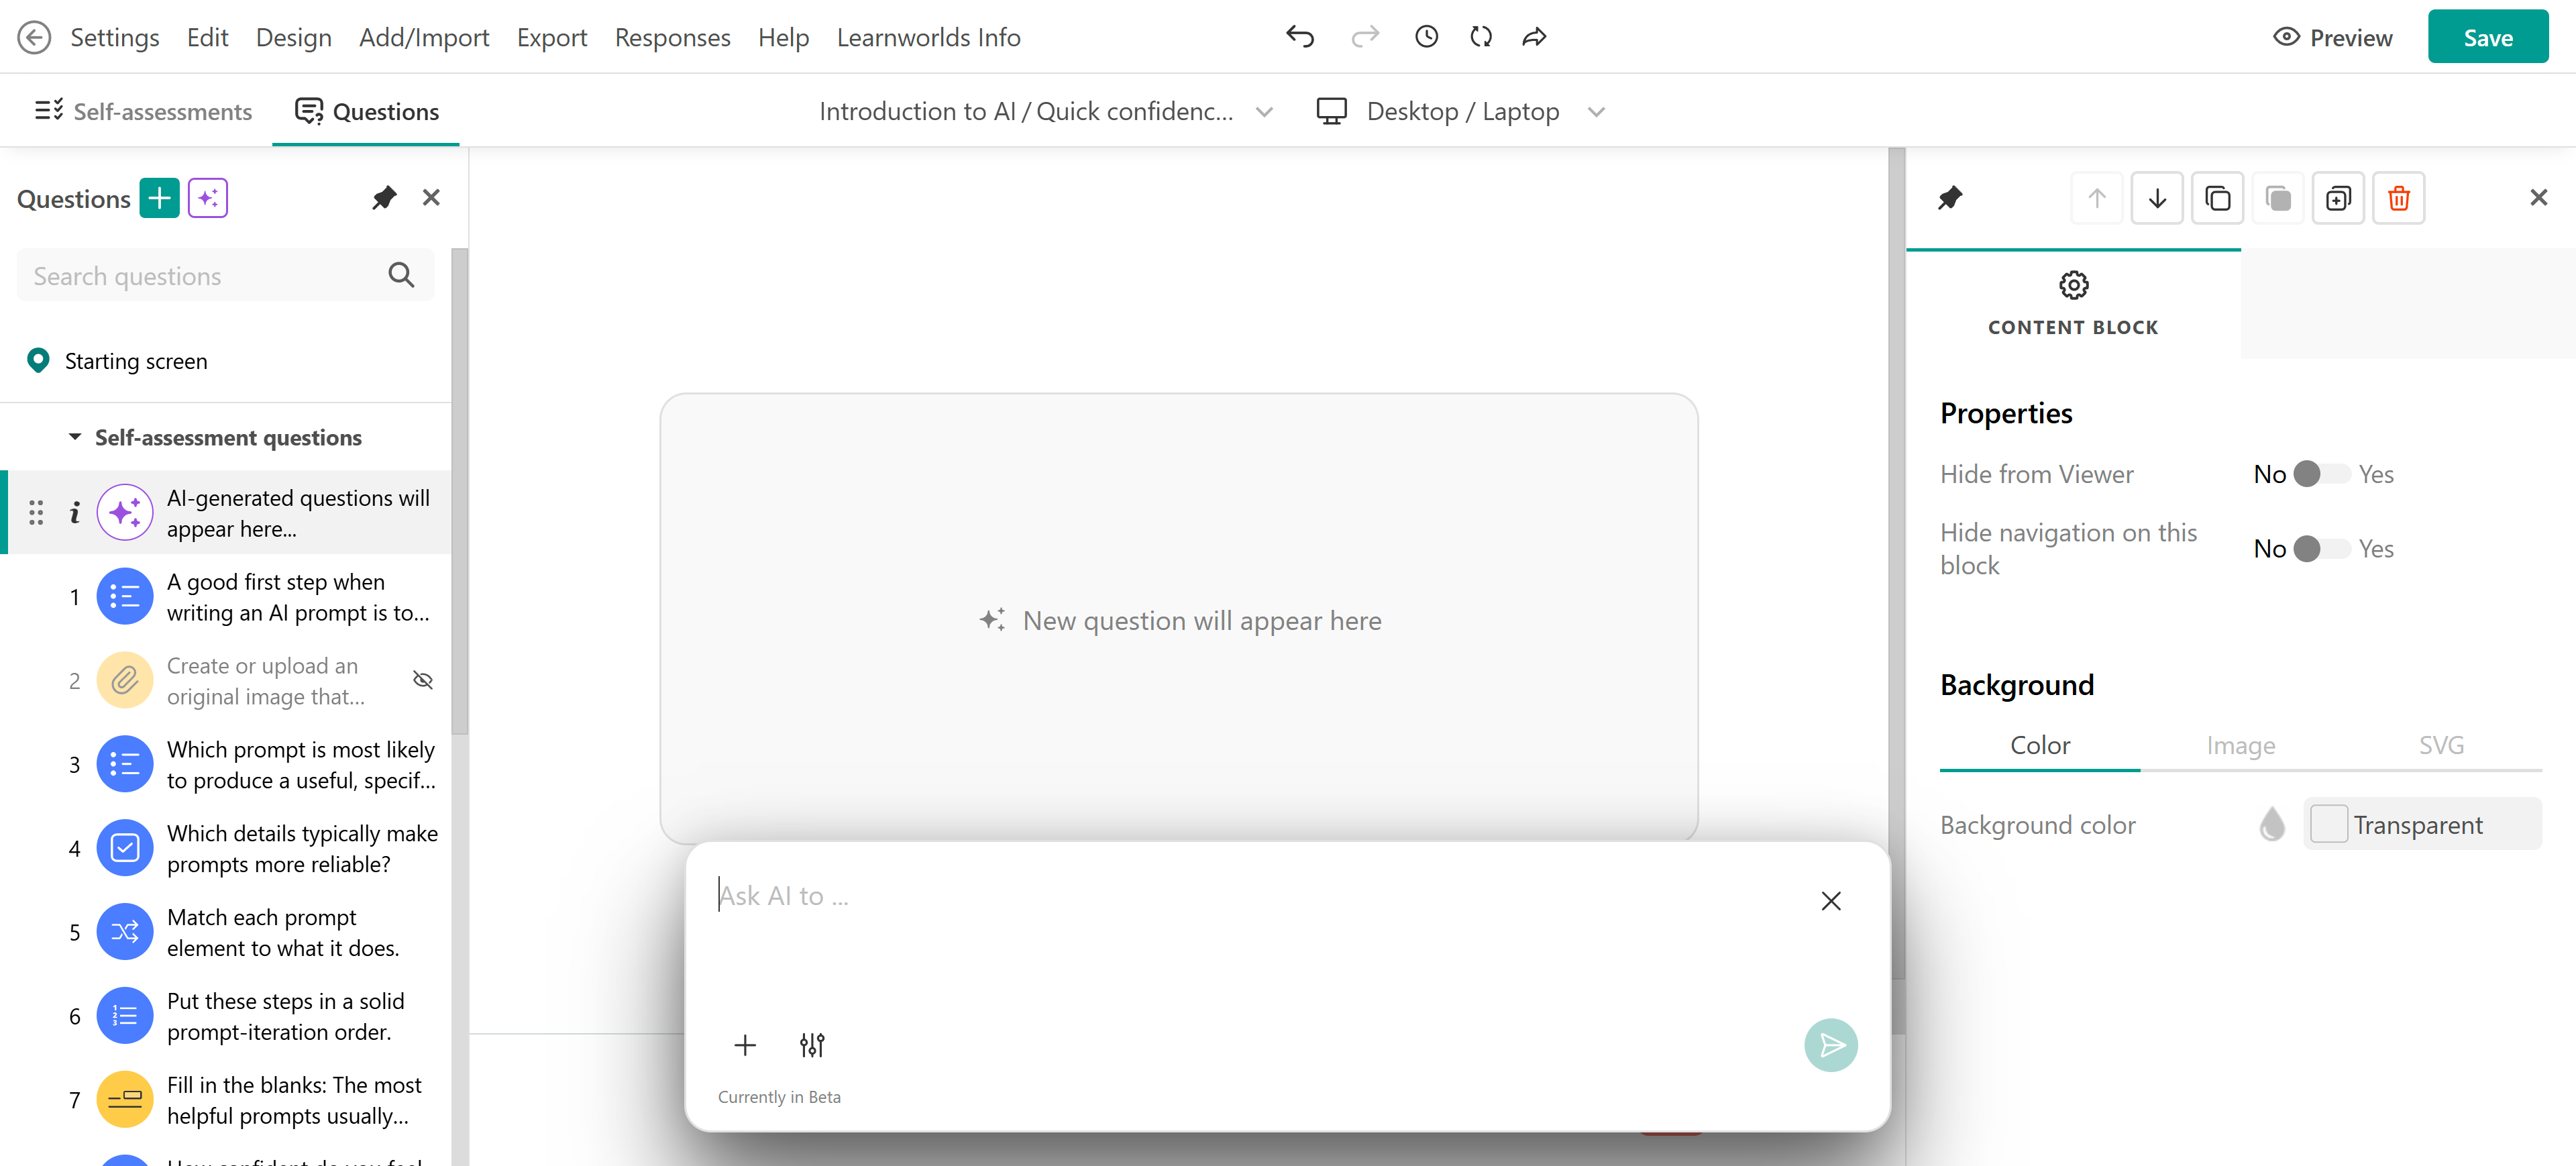
Task: Click the pin icon in Questions panel
Action: pyautogui.click(x=384, y=198)
